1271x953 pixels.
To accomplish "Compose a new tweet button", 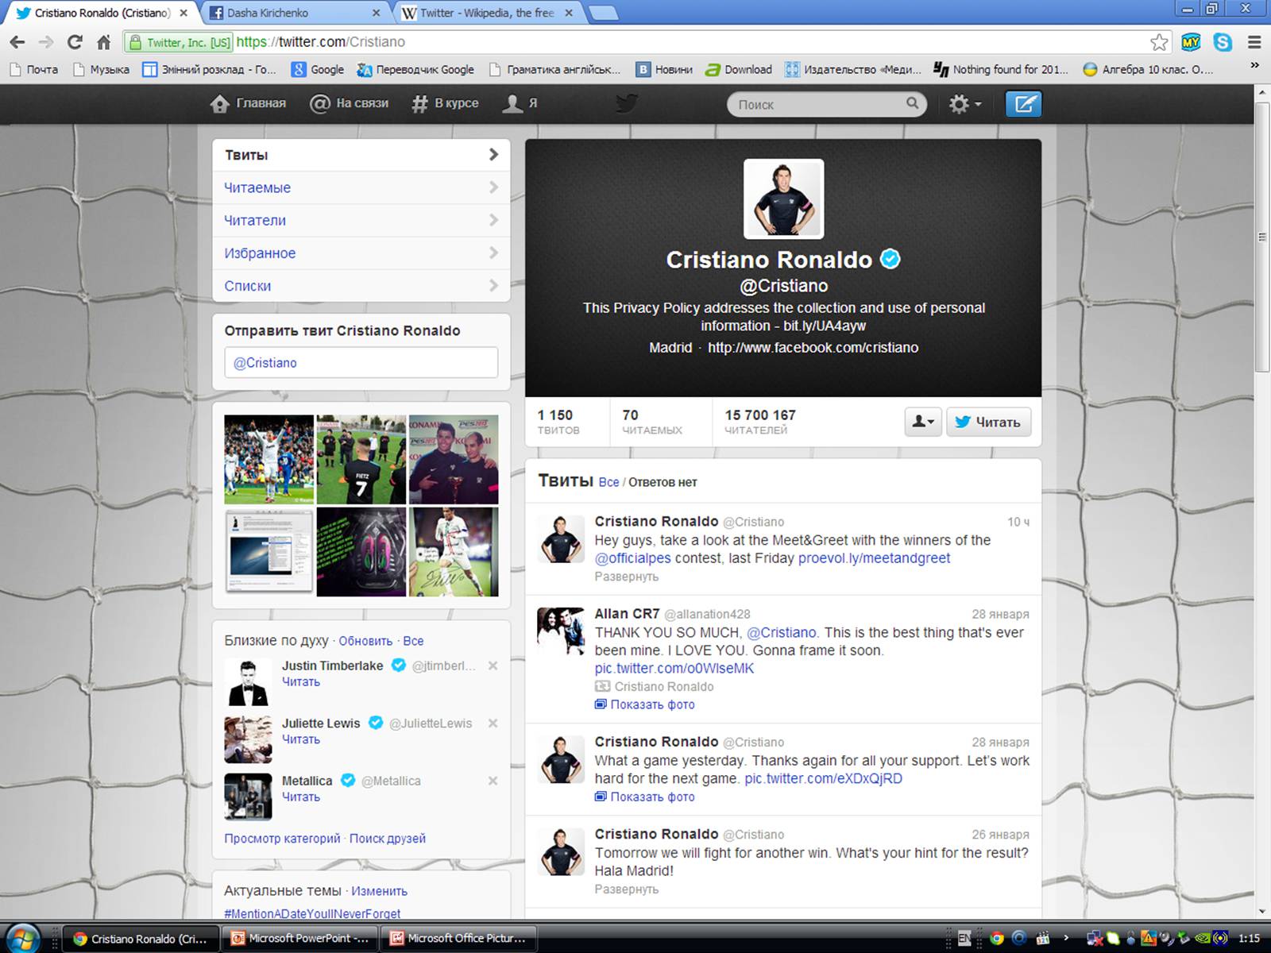I will click(x=1024, y=104).
